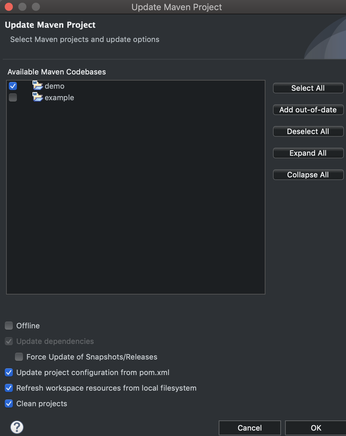Uncheck the demo project checkbox

13,86
